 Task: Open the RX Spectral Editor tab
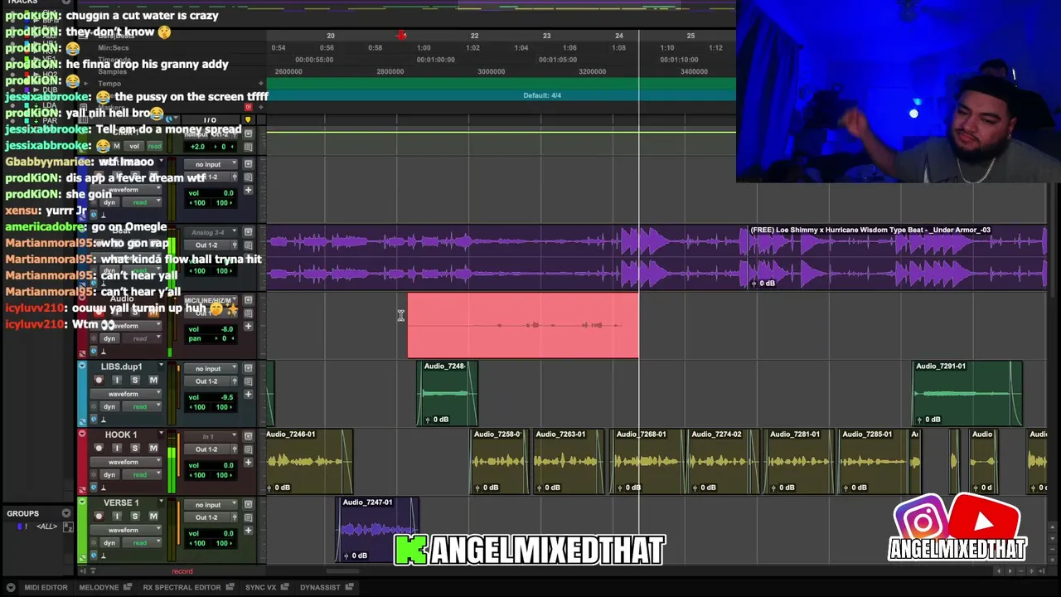[x=182, y=587]
